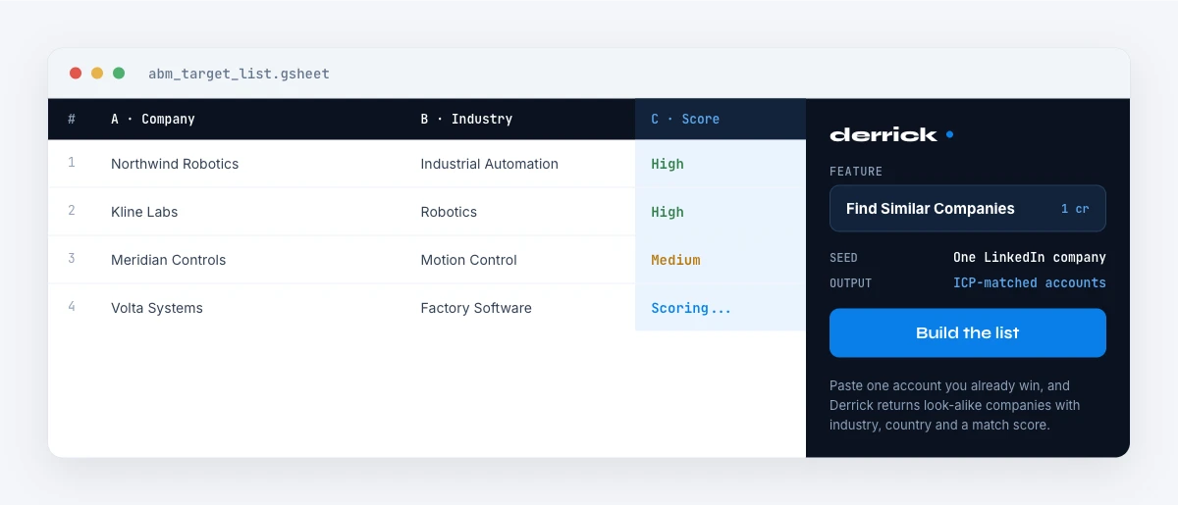The image size is (1178, 505).
Task: Click the yellow minimize window dot
Action: pos(97,74)
